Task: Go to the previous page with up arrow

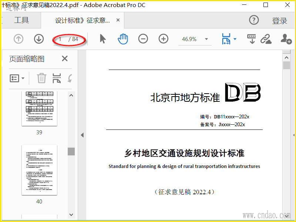Action: (x=18, y=39)
